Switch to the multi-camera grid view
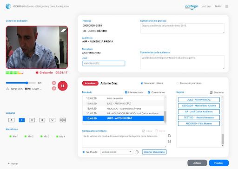 point(63,120)
